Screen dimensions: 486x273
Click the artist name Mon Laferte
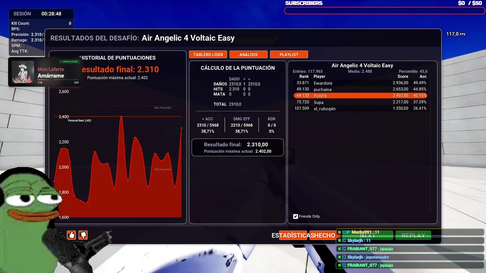click(51, 69)
